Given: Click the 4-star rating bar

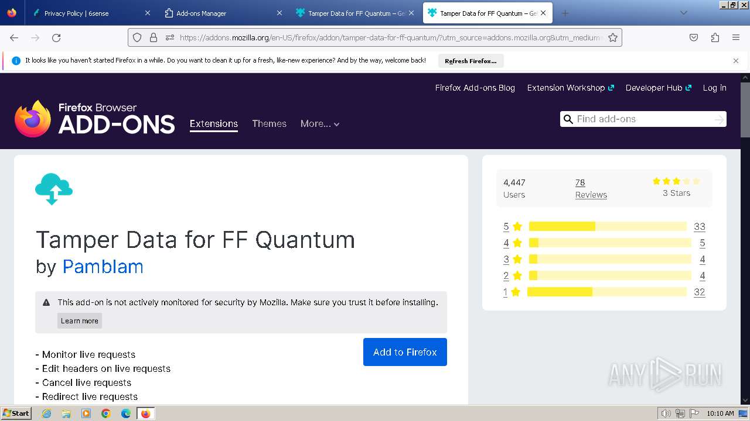Looking at the screenshot, I should tap(611, 243).
